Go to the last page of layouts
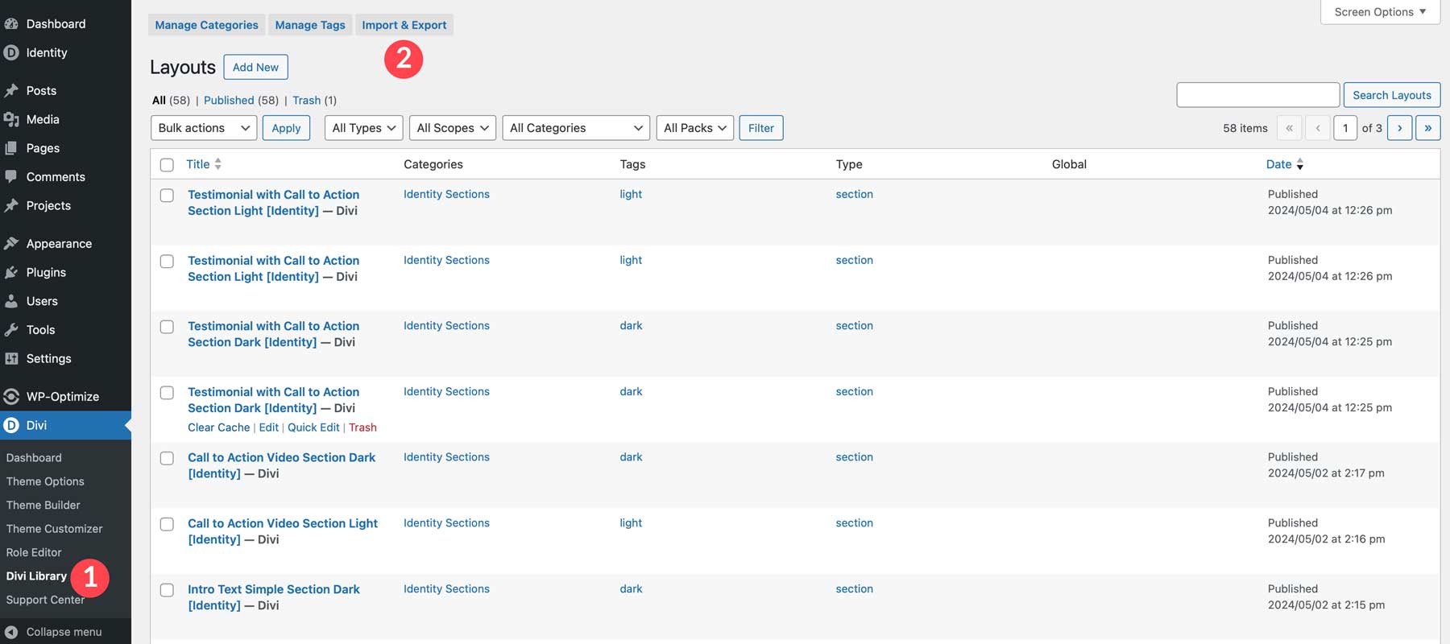Screen dimensions: 1450x644 (1427, 128)
